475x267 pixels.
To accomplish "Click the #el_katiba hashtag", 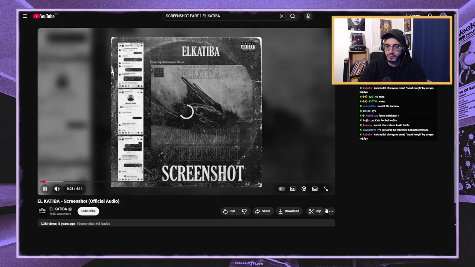I will click(103, 224).
